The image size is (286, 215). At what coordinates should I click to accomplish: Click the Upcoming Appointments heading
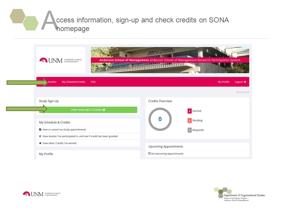click(x=166, y=146)
